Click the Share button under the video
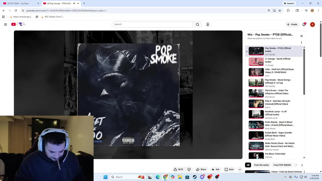Image resolution: width=322 pixels, height=181 pixels. (201, 169)
